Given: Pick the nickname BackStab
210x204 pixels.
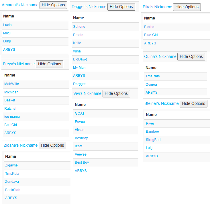Looking at the screenshot, I should (13, 190).
